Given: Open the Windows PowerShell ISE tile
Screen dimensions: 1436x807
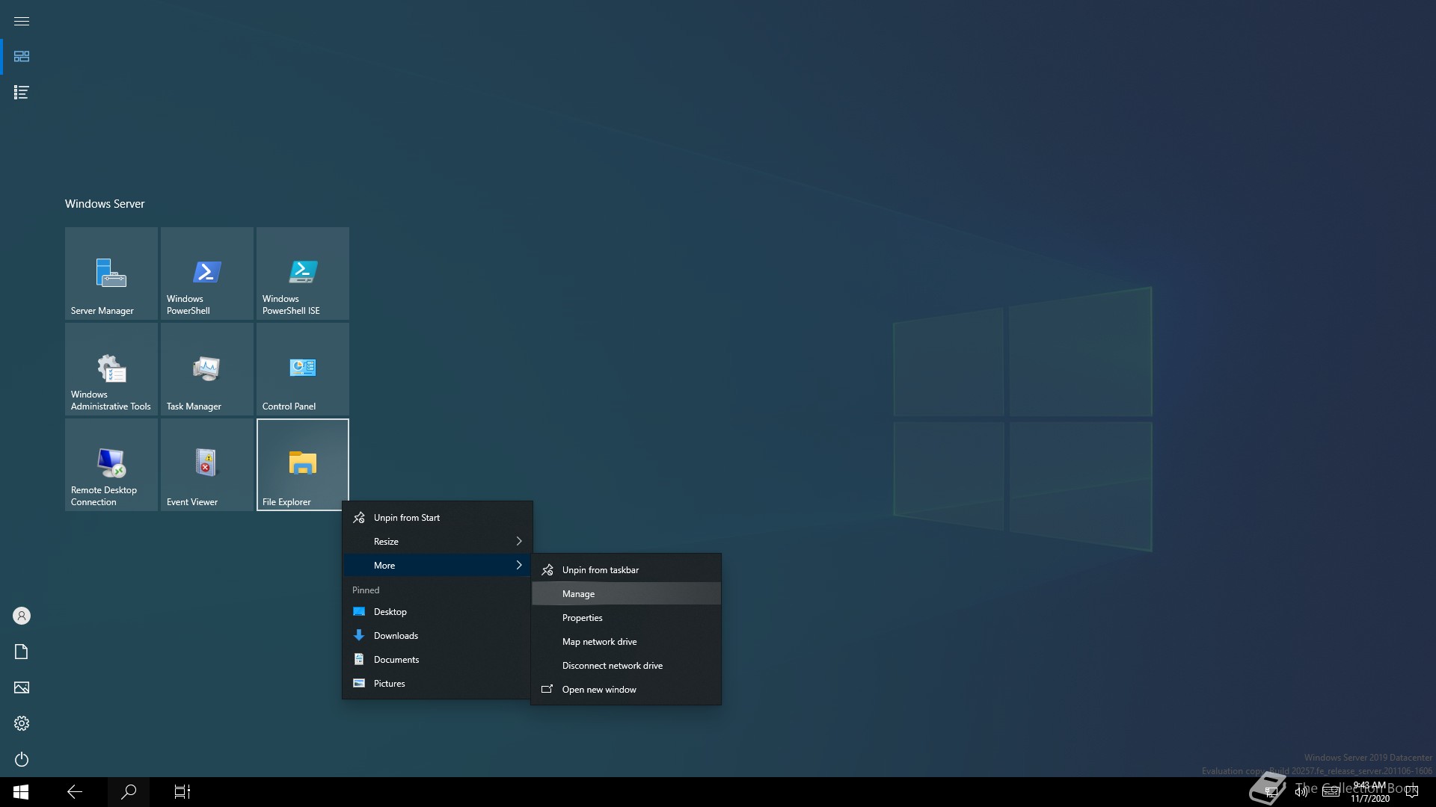Looking at the screenshot, I should point(303,273).
